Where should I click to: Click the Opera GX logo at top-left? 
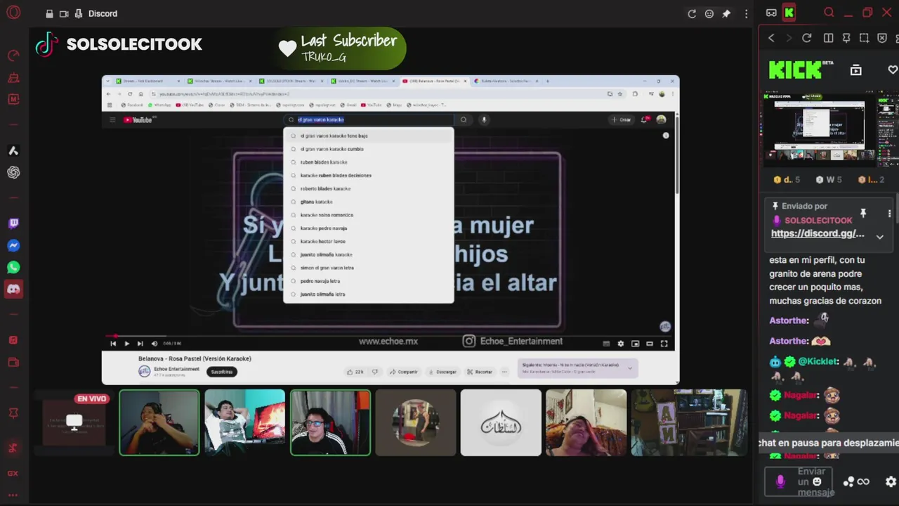tap(13, 13)
